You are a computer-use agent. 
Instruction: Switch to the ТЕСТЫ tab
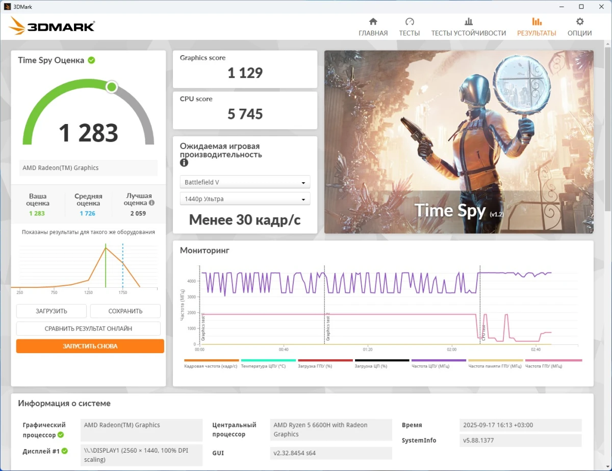coord(410,27)
